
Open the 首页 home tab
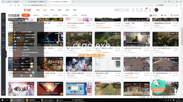click(x=38, y=10)
